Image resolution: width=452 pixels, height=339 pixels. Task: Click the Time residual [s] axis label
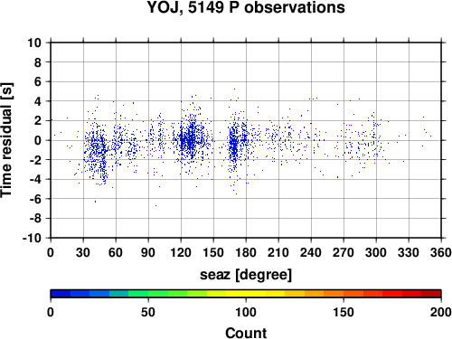coord(7,140)
